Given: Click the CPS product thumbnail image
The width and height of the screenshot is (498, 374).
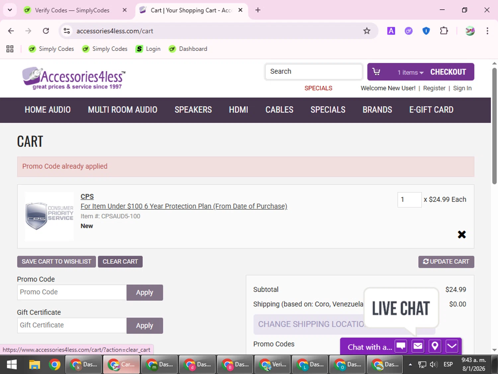Looking at the screenshot, I should [x=49, y=216].
